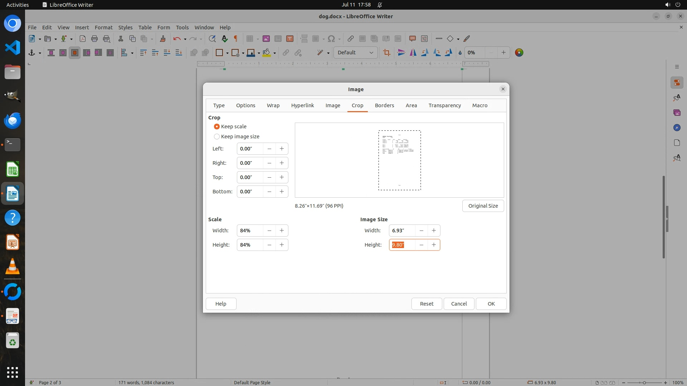
Task: Click the Color toolbar icon beside transparency
Action: (519, 53)
